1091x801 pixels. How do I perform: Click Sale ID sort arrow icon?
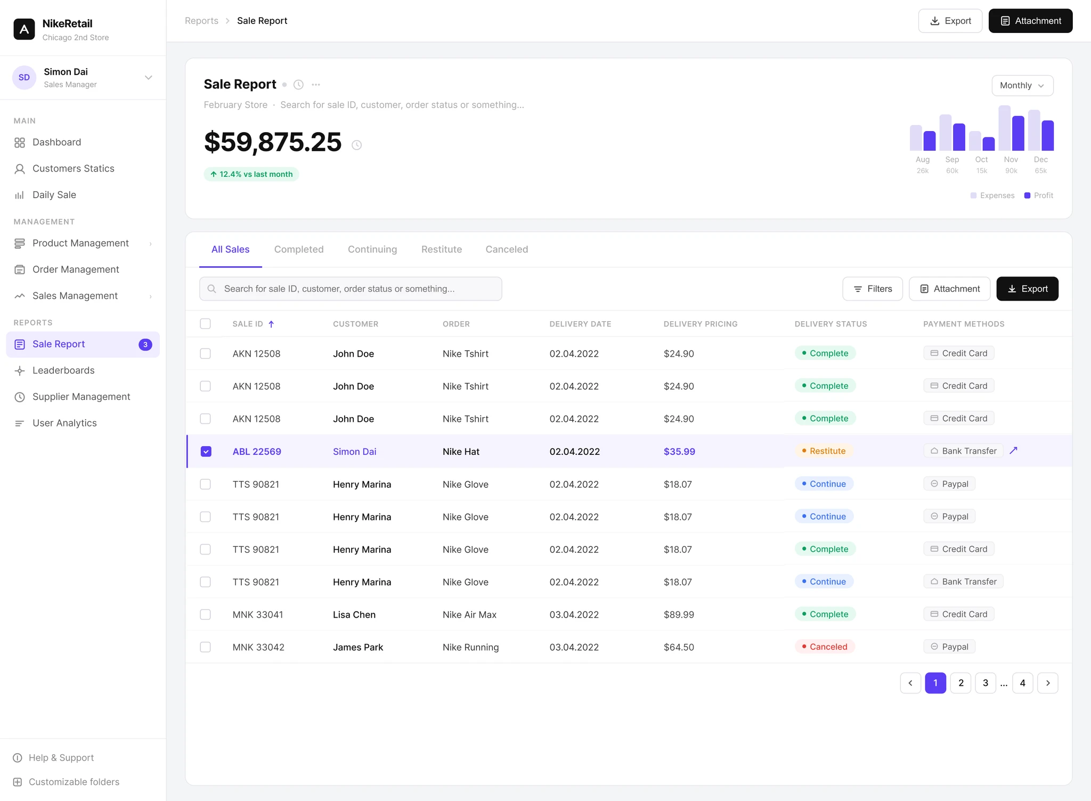271,324
